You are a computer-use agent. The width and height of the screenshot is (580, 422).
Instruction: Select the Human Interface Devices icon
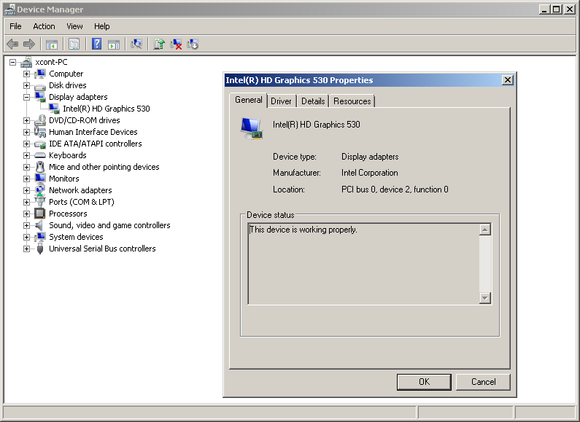click(x=40, y=132)
